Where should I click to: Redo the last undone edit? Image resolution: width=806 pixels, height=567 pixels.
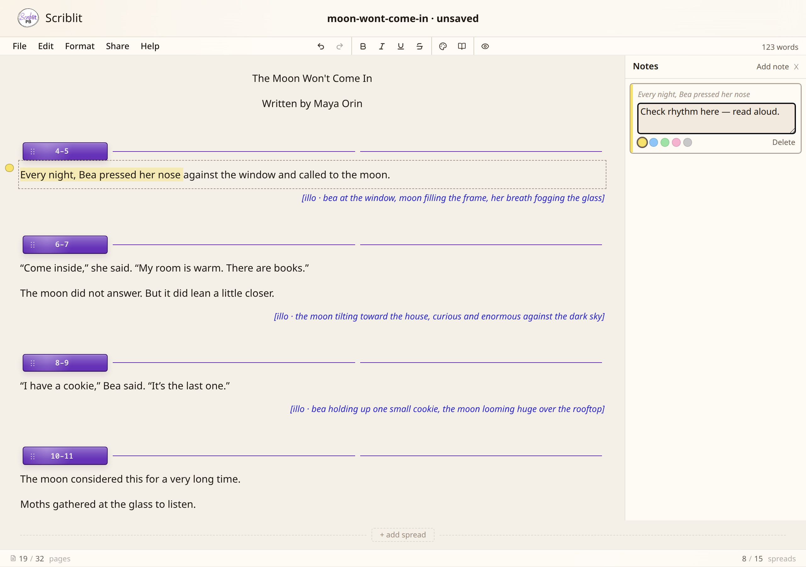[x=339, y=46]
